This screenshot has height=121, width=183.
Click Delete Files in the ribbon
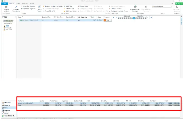click(x=83, y=6)
